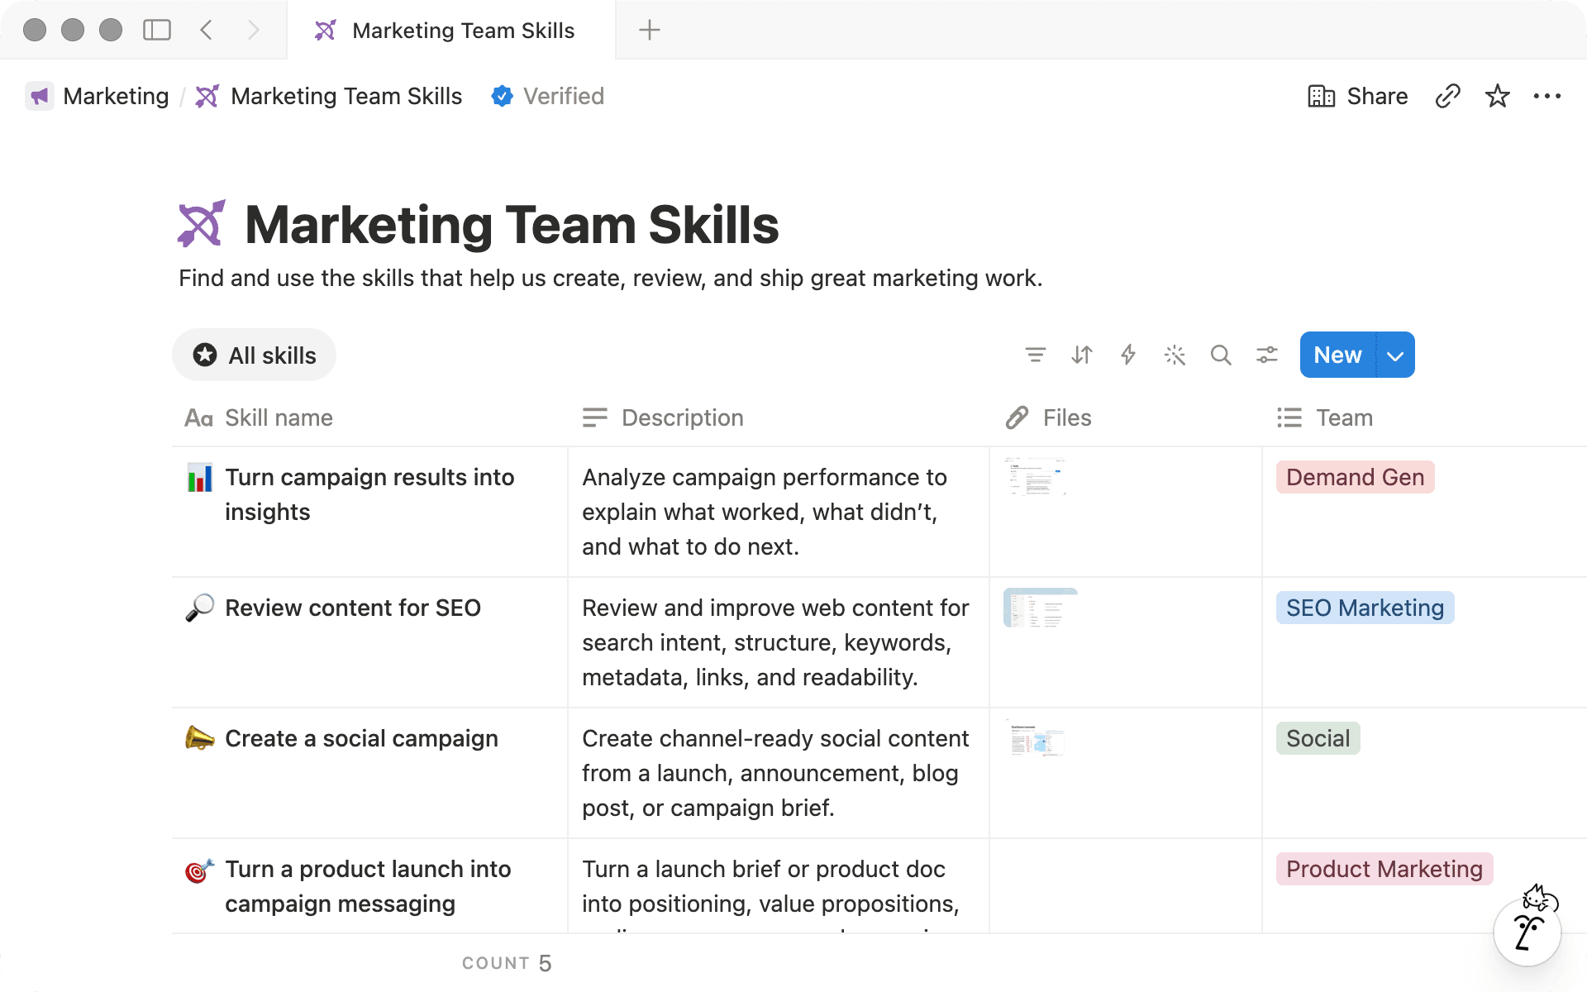Open 'Turn a product launch into campaign messaging'
Image resolution: width=1587 pixels, height=992 pixels.
coord(368,886)
